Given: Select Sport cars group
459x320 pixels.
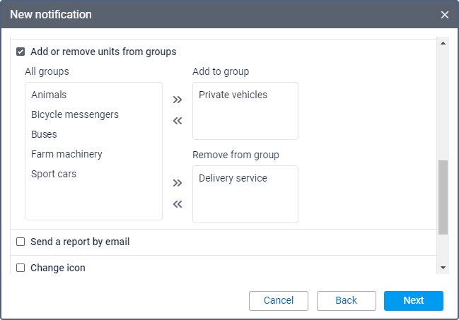Looking at the screenshot, I should point(54,174).
